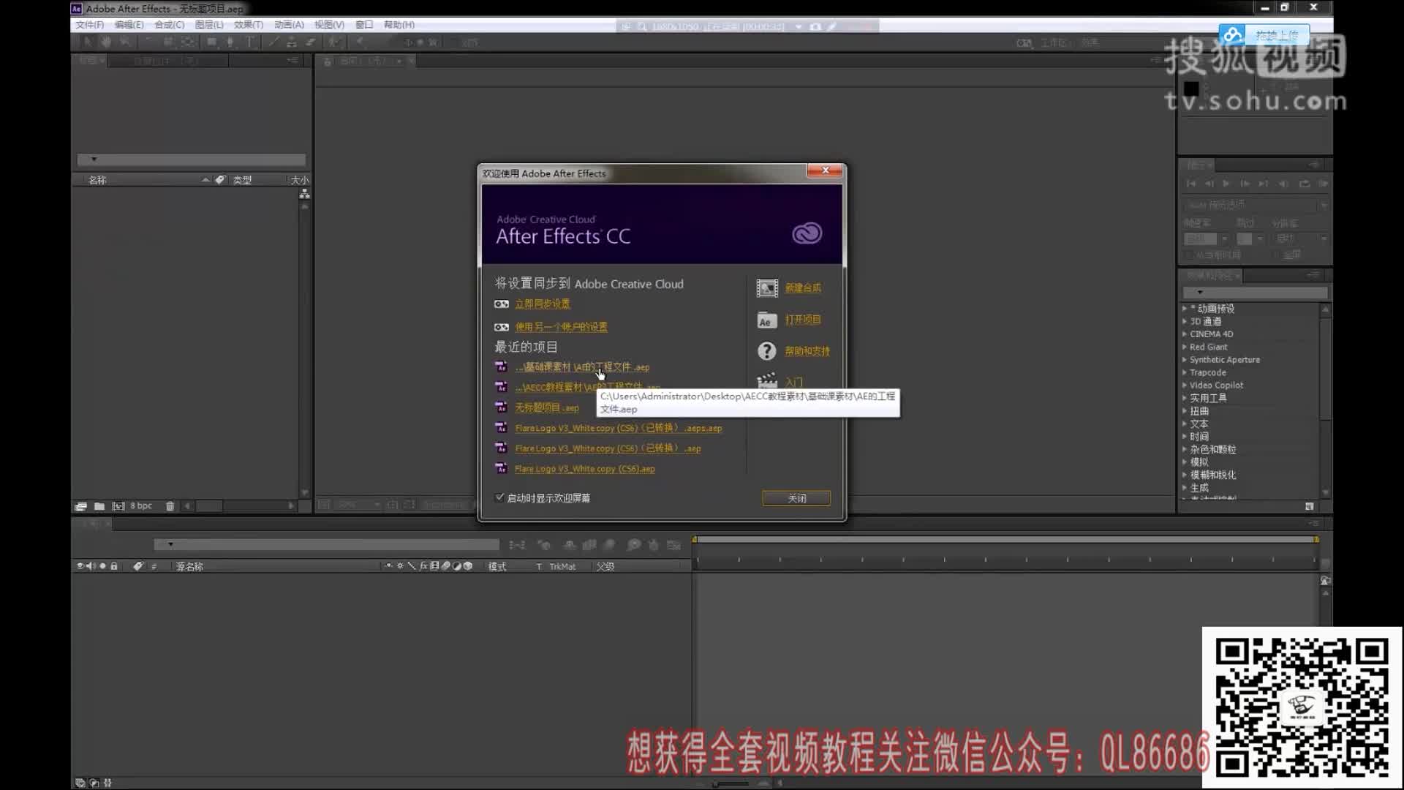This screenshot has width=1404, height=790.
Task: Toggle the lock column switch in timeline
Action: tap(114, 566)
